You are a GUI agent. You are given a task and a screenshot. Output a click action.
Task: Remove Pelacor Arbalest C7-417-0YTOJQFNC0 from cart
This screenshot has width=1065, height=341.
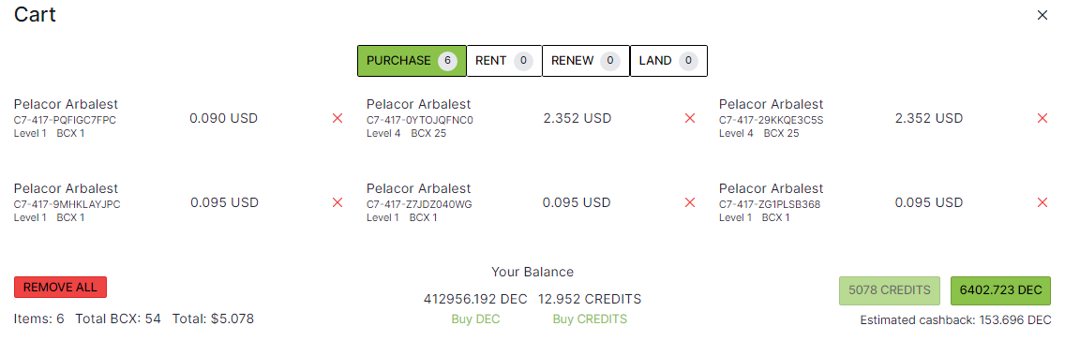[690, 118]
